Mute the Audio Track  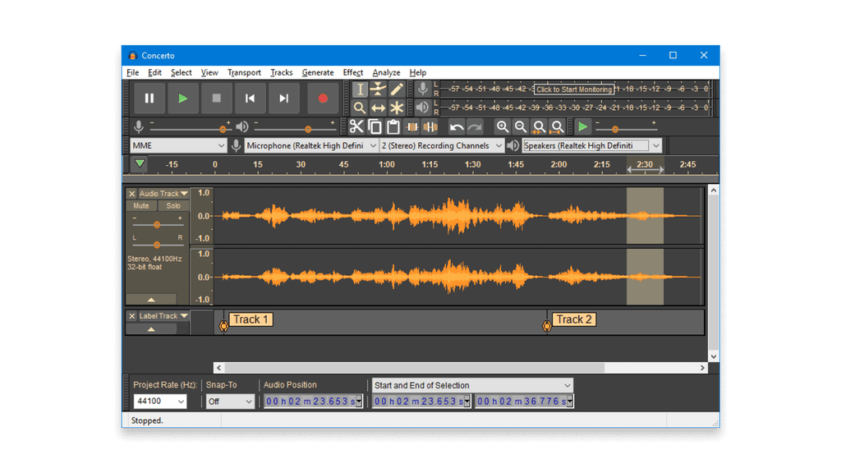(140, 205)
